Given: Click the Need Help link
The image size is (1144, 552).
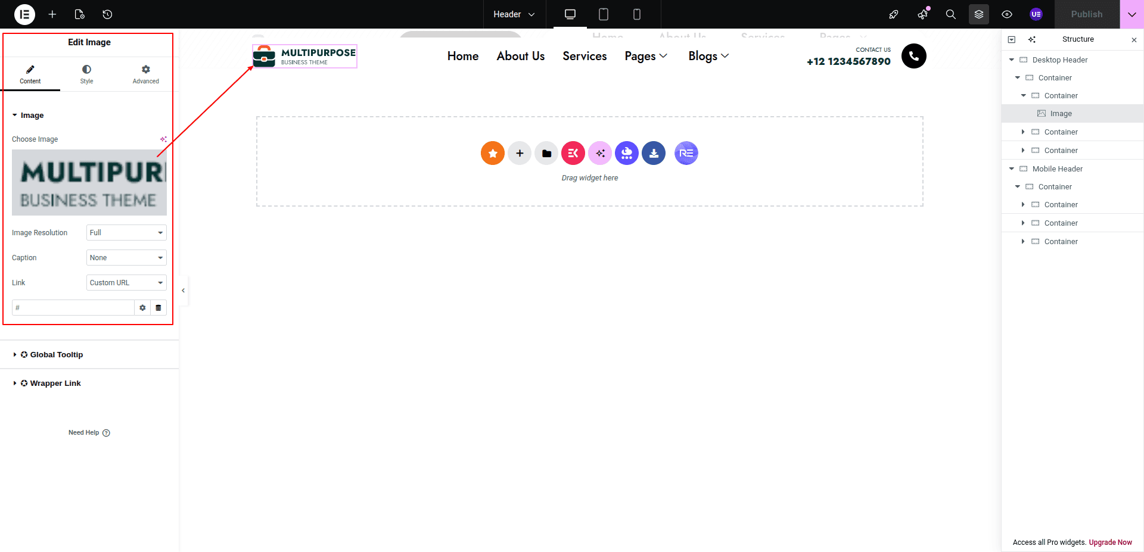Looking at the screenshot, I should (x=89, y=433).
